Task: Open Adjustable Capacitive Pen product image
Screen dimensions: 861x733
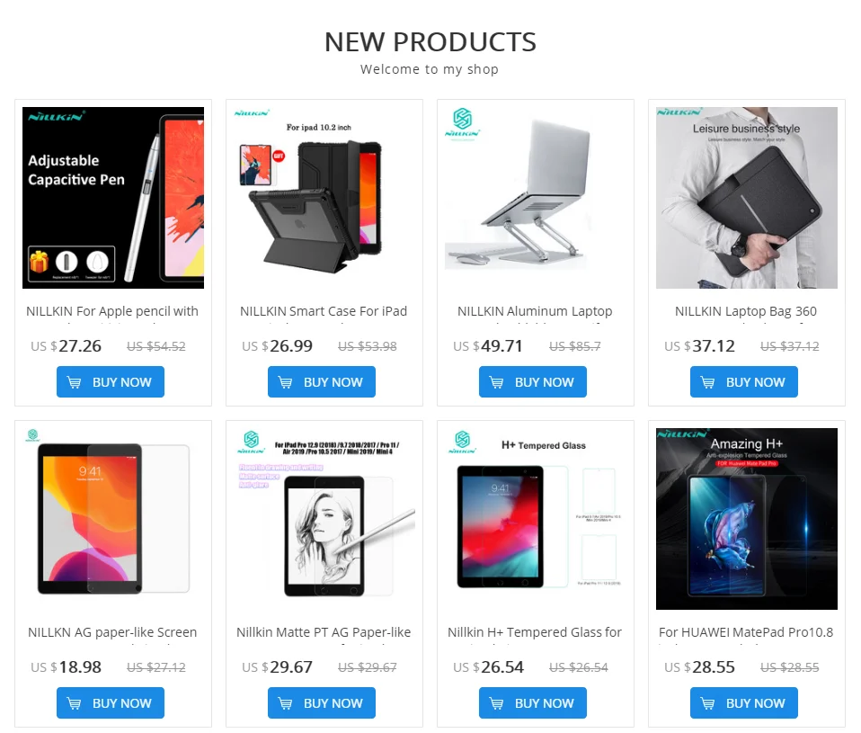Action: click(x=113, y=198)
